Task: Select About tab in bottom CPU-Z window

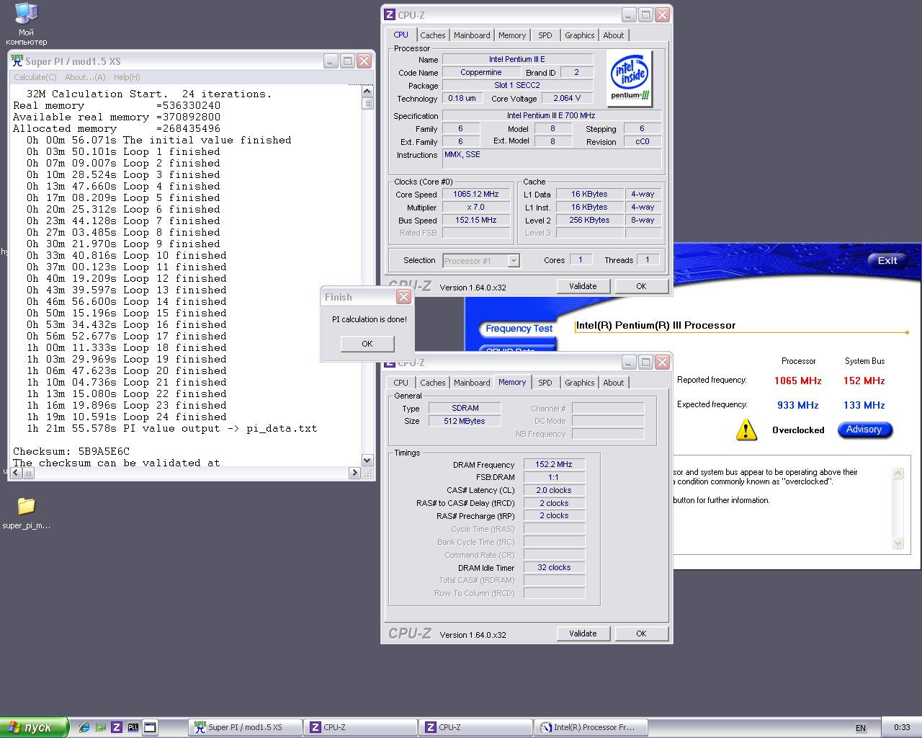Action: point(614,383)
